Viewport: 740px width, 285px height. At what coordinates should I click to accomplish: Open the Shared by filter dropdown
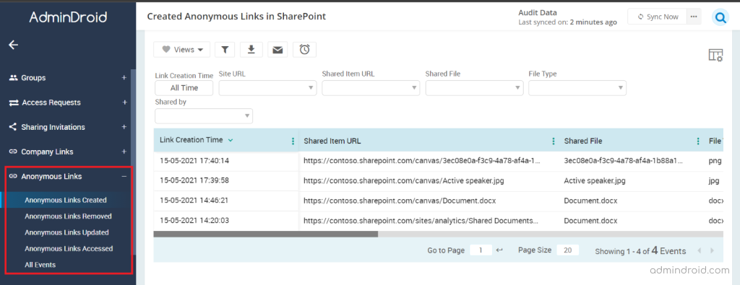click(204, 116)
